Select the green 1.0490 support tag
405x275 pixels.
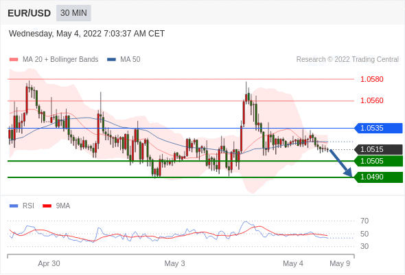point(378,177)
